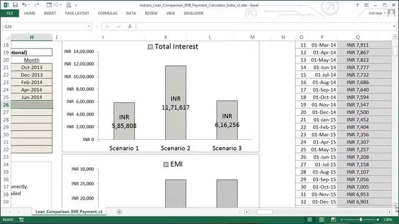Viewport: 399px width, 224px height.
Task: Select the Scenario 2 bar in the Total Interest chart
Action: 176,103
